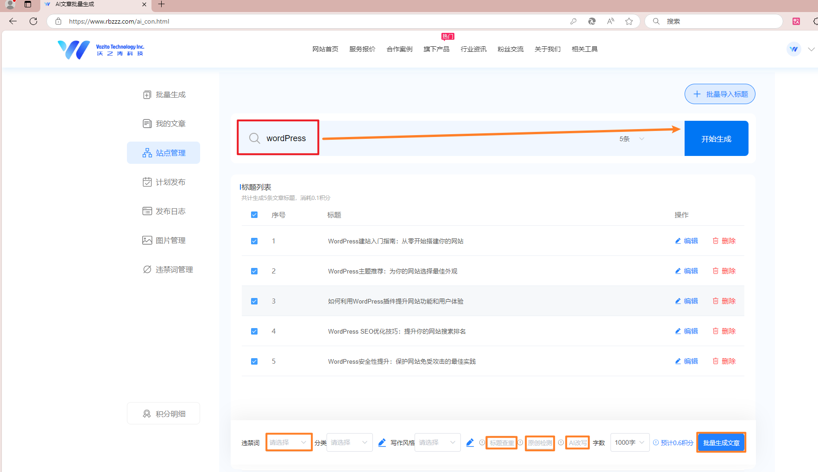818x472 pixels.
Task: Open 相关工具 in top navigation
Action: tap(585, 49)
